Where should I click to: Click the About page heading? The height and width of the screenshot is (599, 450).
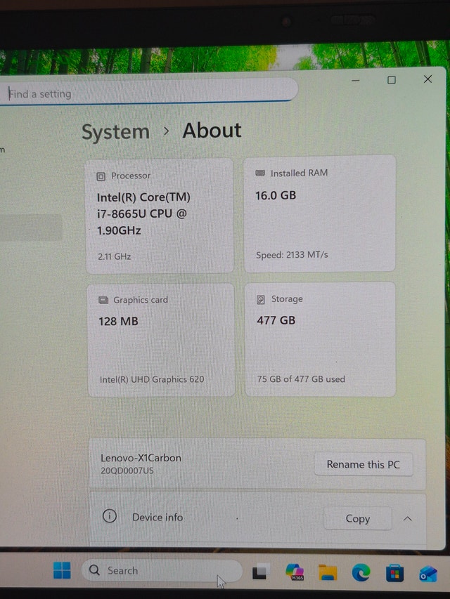point(212,131)
